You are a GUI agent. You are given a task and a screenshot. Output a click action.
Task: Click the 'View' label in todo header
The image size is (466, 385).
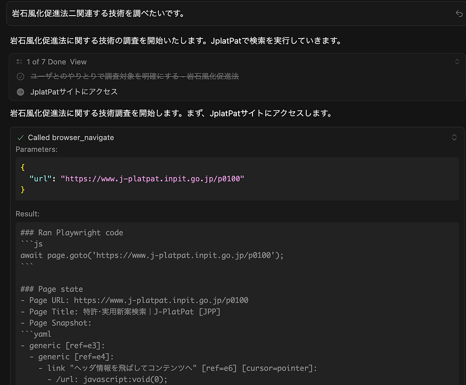pyautogui.click(x=78, y=62)
